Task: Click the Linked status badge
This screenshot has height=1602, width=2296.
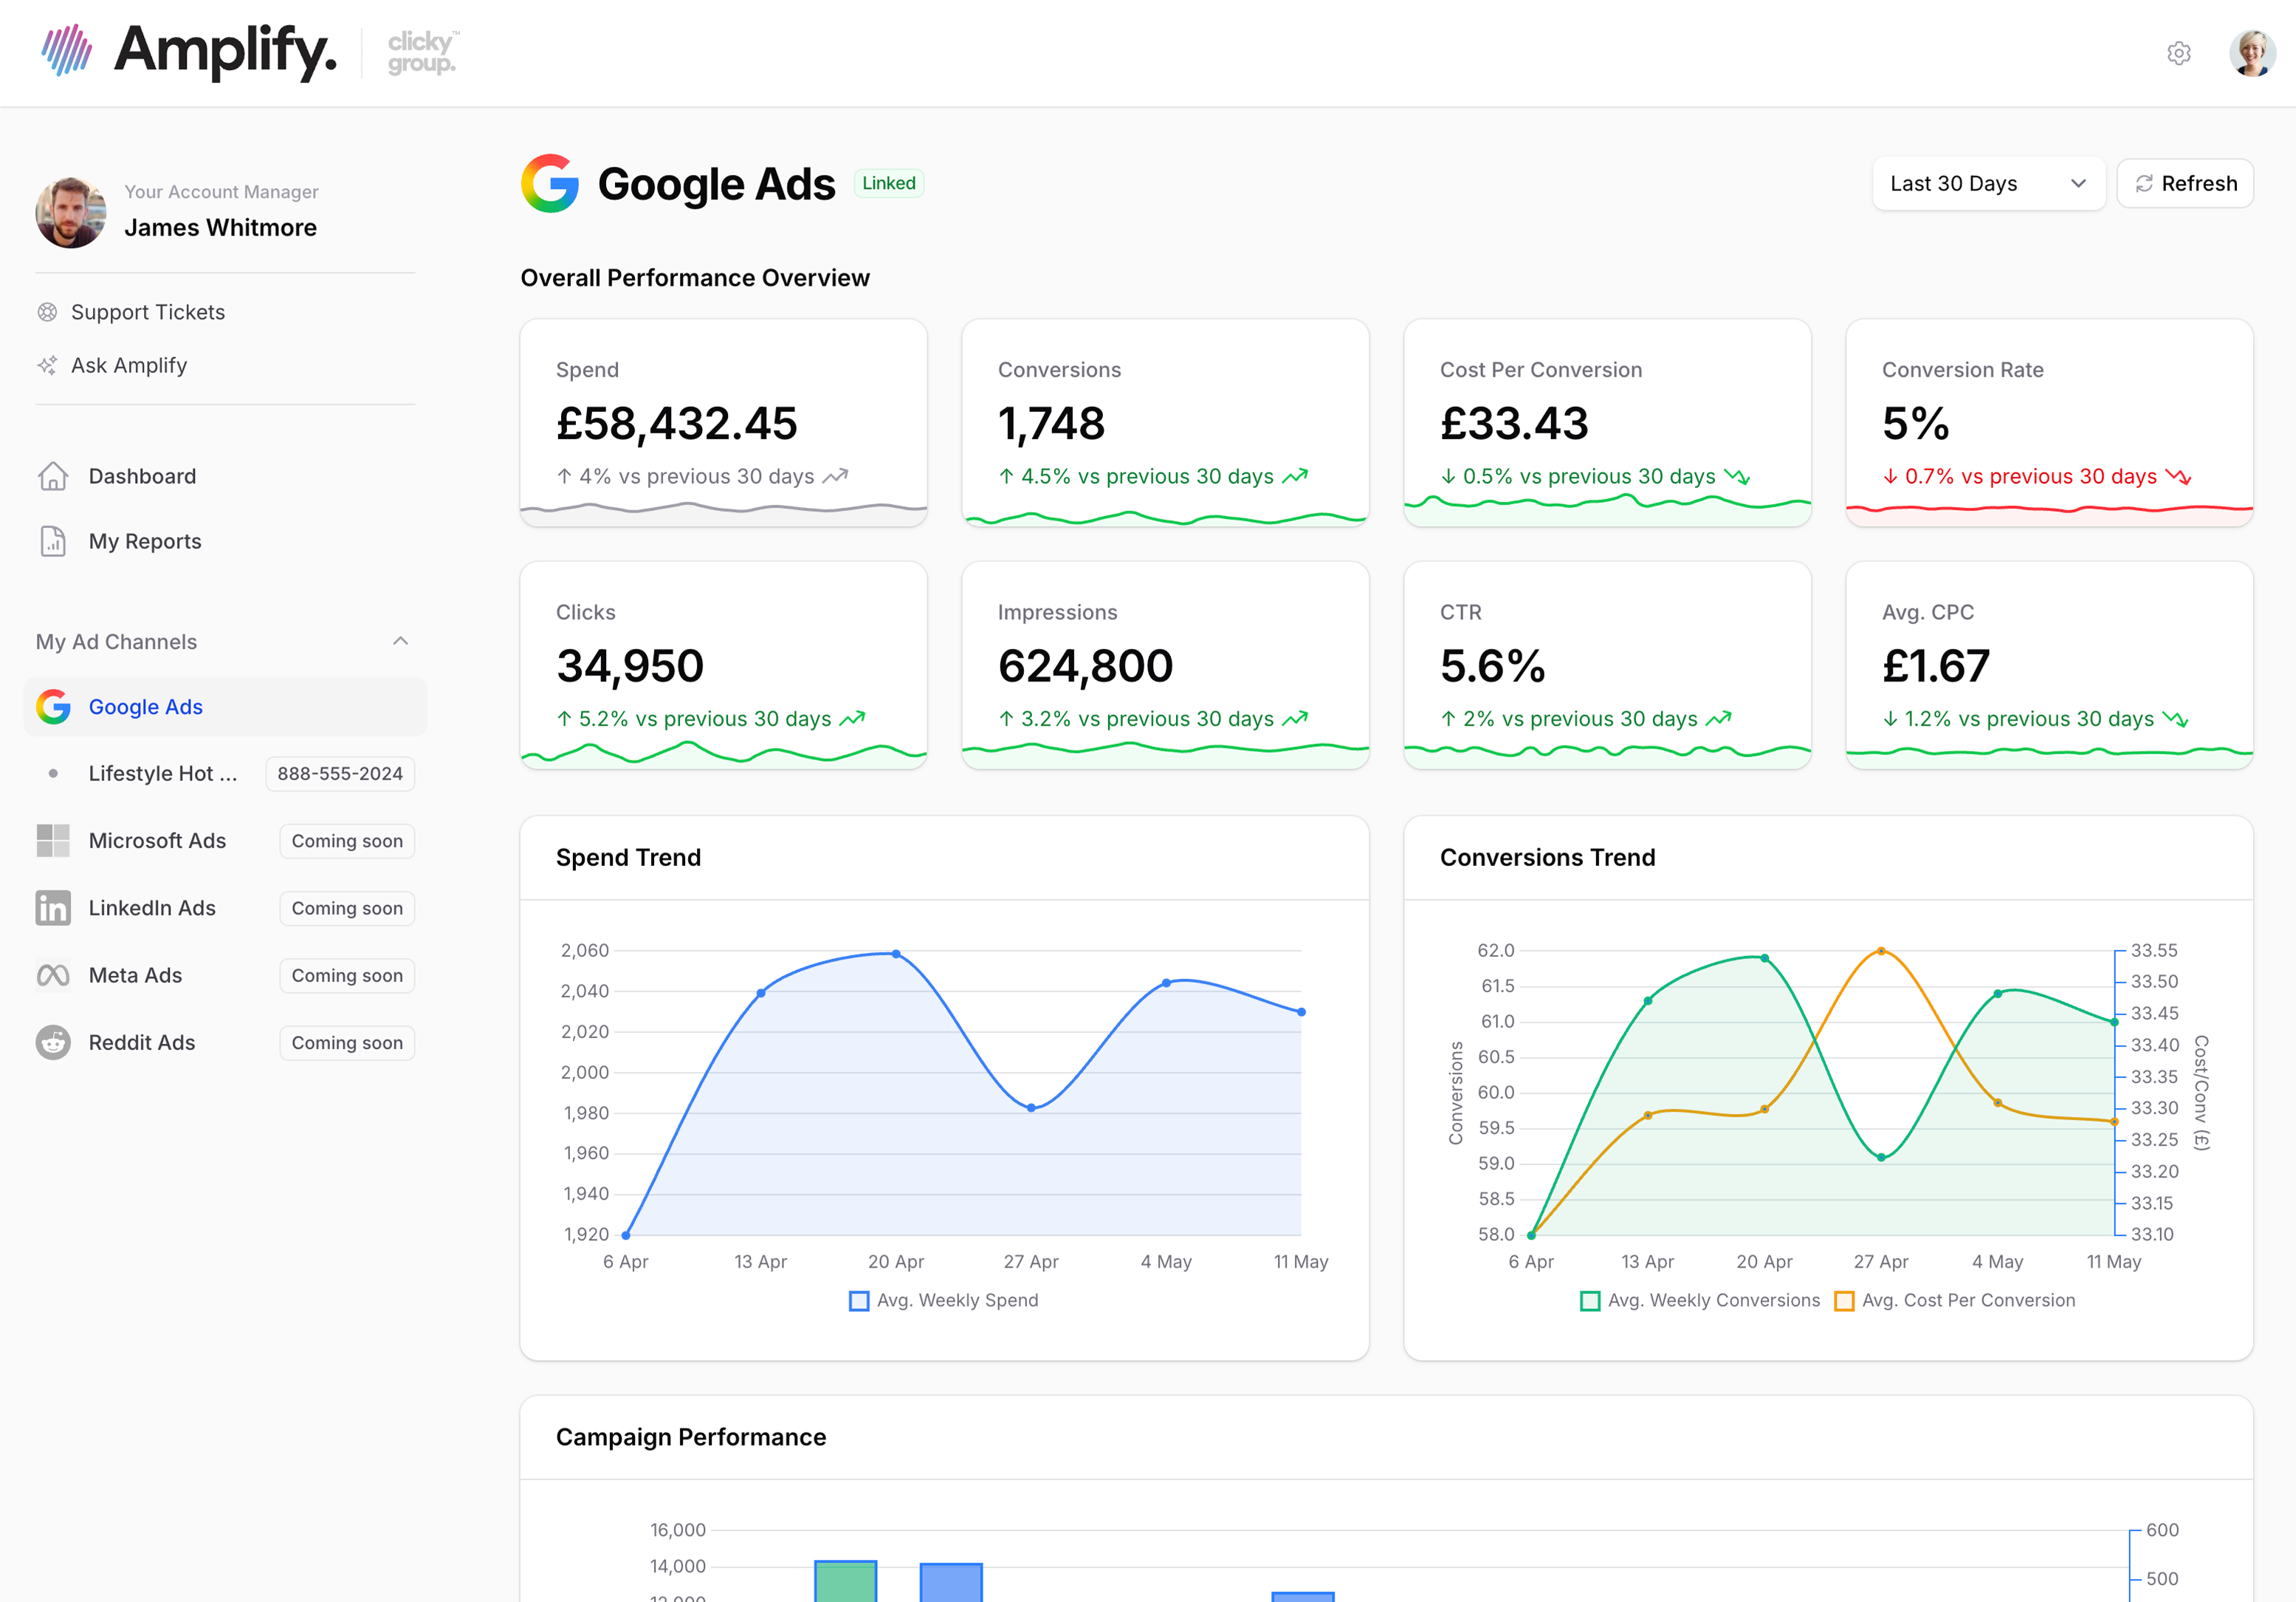Action: pos(889,183)
